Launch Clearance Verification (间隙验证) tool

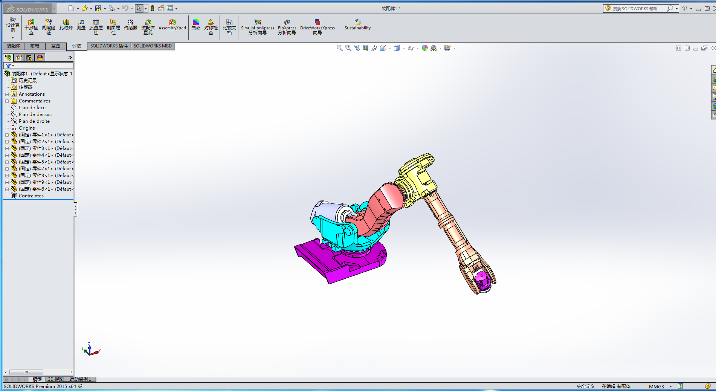click(48, 27)
